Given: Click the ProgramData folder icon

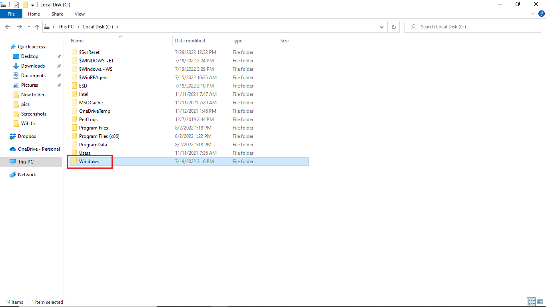Looking at the screenshot, I should [74, 145].
